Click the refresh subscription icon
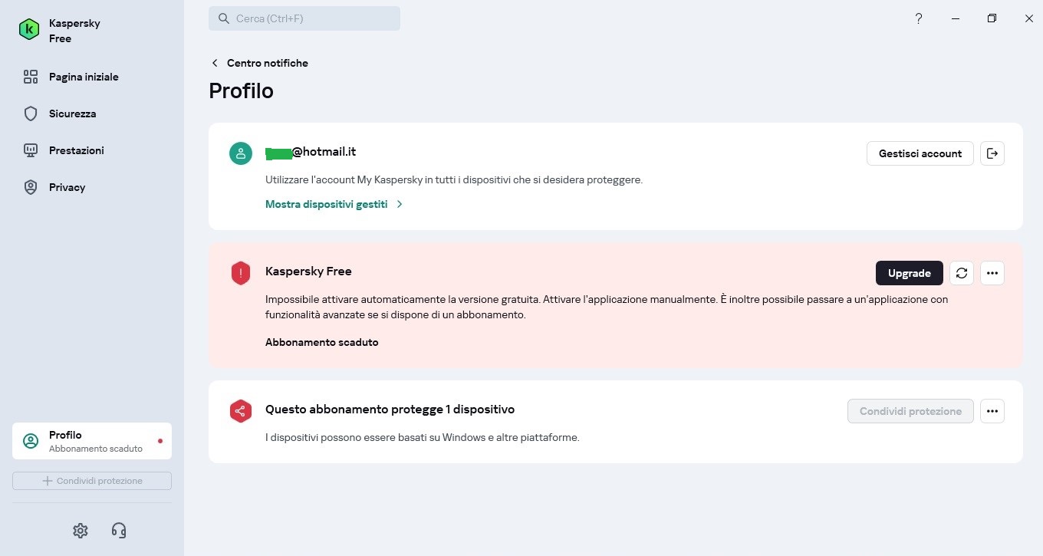The width and height of the screenshot is (1043, 556). click(x=962, y=273)
